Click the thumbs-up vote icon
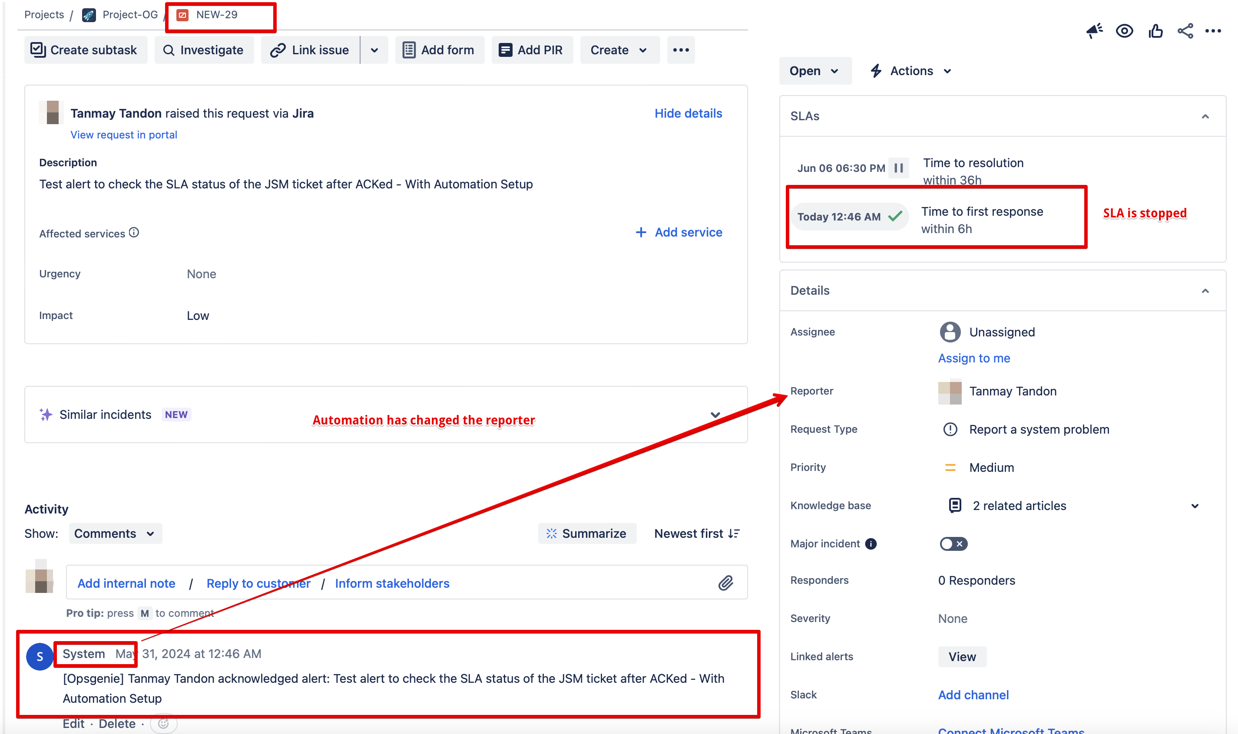The image size is (1238, 734). click(1155, 31)
